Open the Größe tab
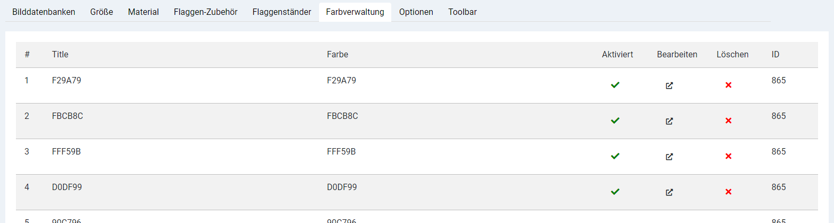This screenshot has height=223, width=834. [101, 12]
